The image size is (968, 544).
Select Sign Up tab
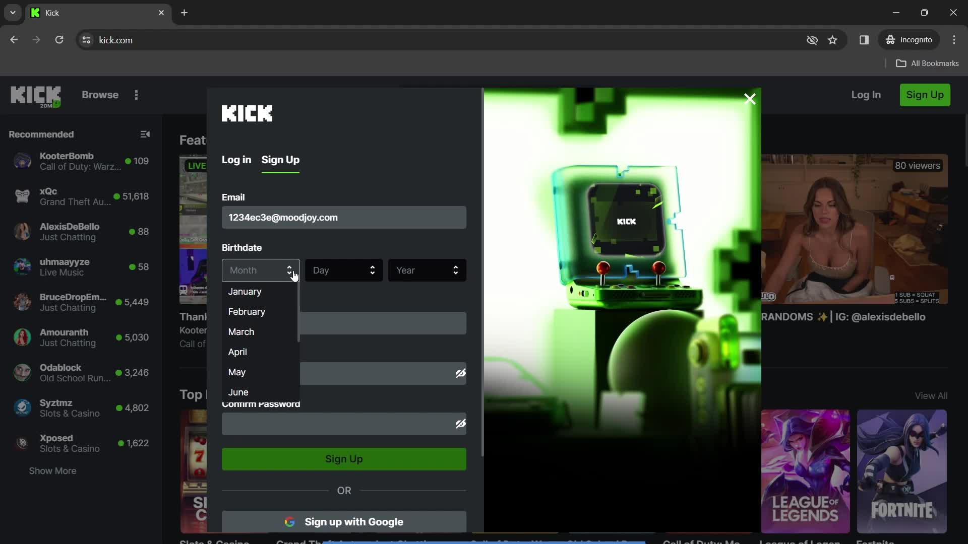(280, 159)
